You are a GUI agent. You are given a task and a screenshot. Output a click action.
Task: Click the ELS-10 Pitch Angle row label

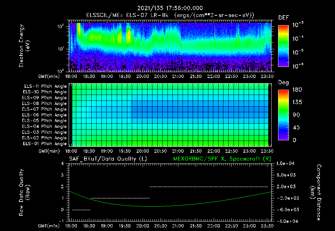pyautogui.click(x=45, y=92)
